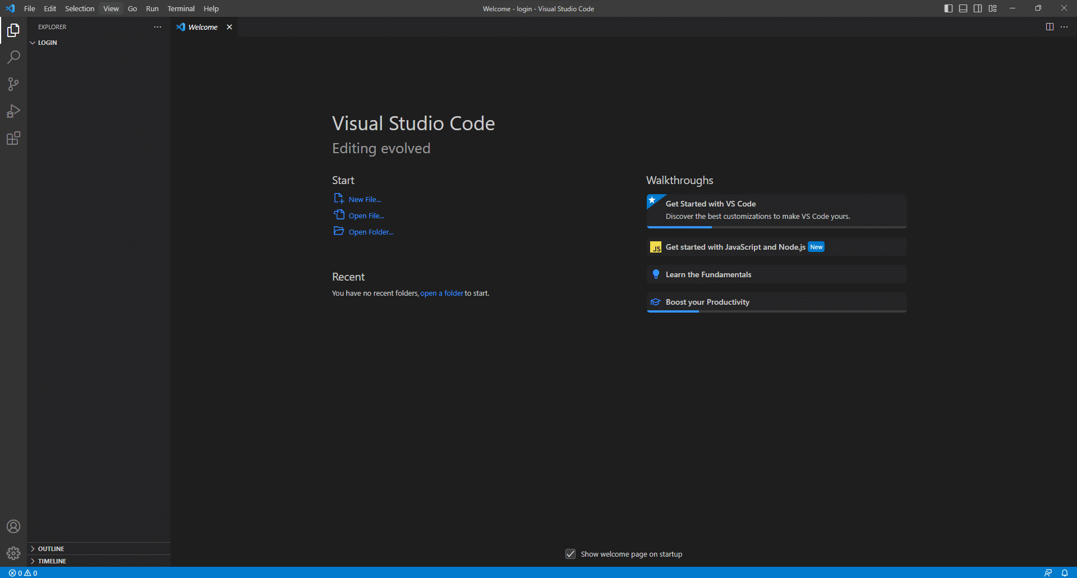Image resolution: width=1077 pixels, height=578 pixels.
Task: Toggle the Panel layout button
Action: [963, 8]
